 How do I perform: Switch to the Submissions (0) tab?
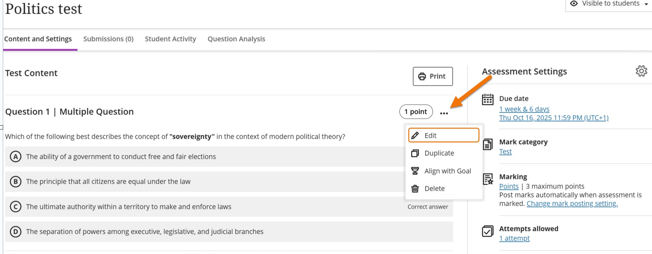(108, 39)
